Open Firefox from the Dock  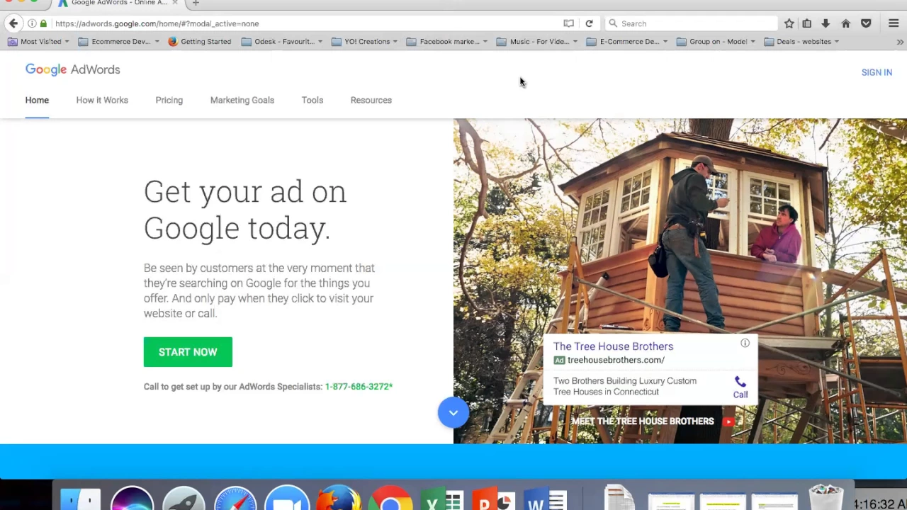point(339,499)
